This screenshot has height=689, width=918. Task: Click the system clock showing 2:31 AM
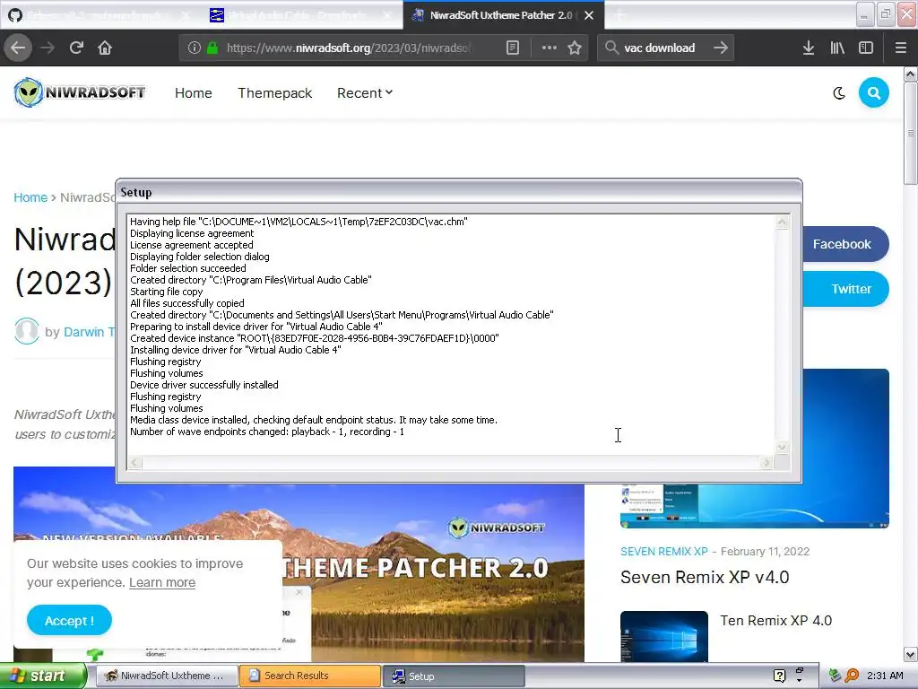tap(885, 676)
